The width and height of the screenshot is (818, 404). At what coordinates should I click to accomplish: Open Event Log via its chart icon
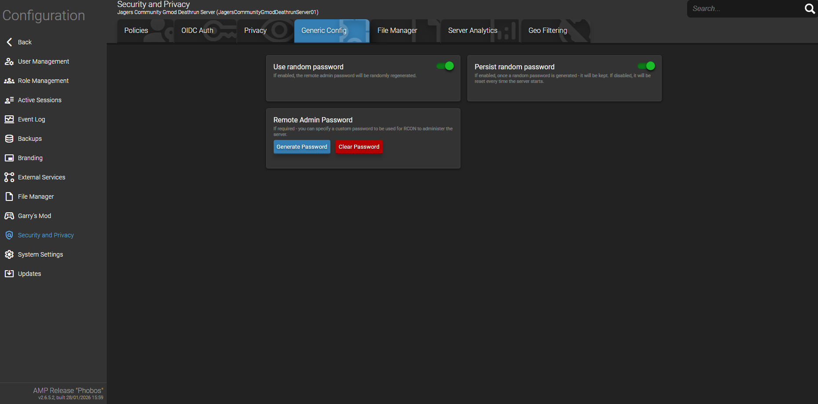pyautogui.click(x=9, y=119)
